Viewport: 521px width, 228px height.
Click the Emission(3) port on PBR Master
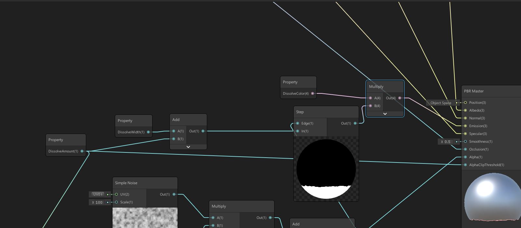click(465, 126)
